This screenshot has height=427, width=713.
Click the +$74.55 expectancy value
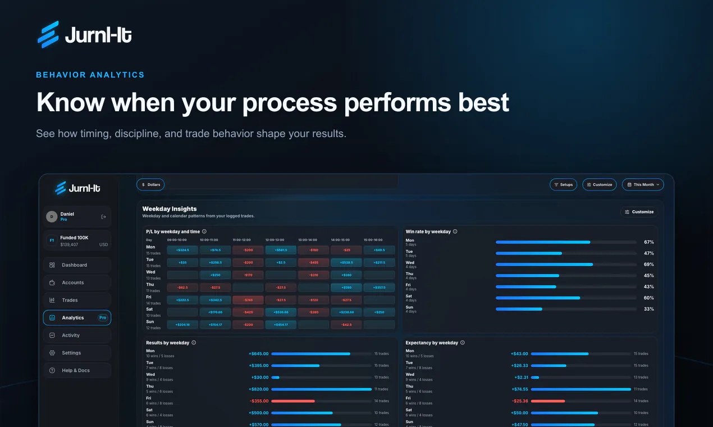click(520, 389)
